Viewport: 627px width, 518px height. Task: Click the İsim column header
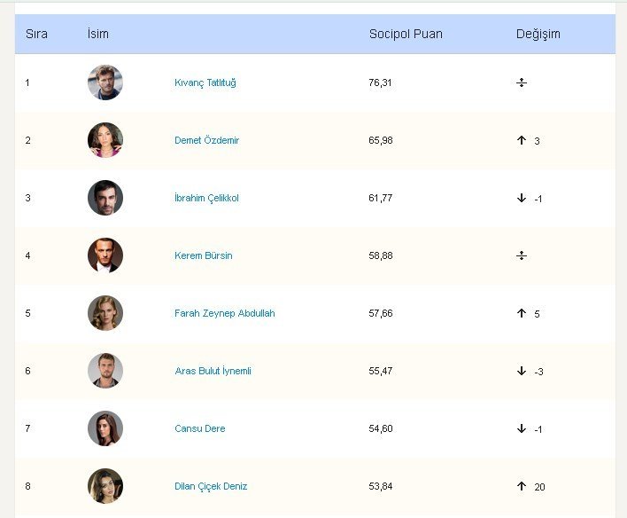[x=98, y=34]
